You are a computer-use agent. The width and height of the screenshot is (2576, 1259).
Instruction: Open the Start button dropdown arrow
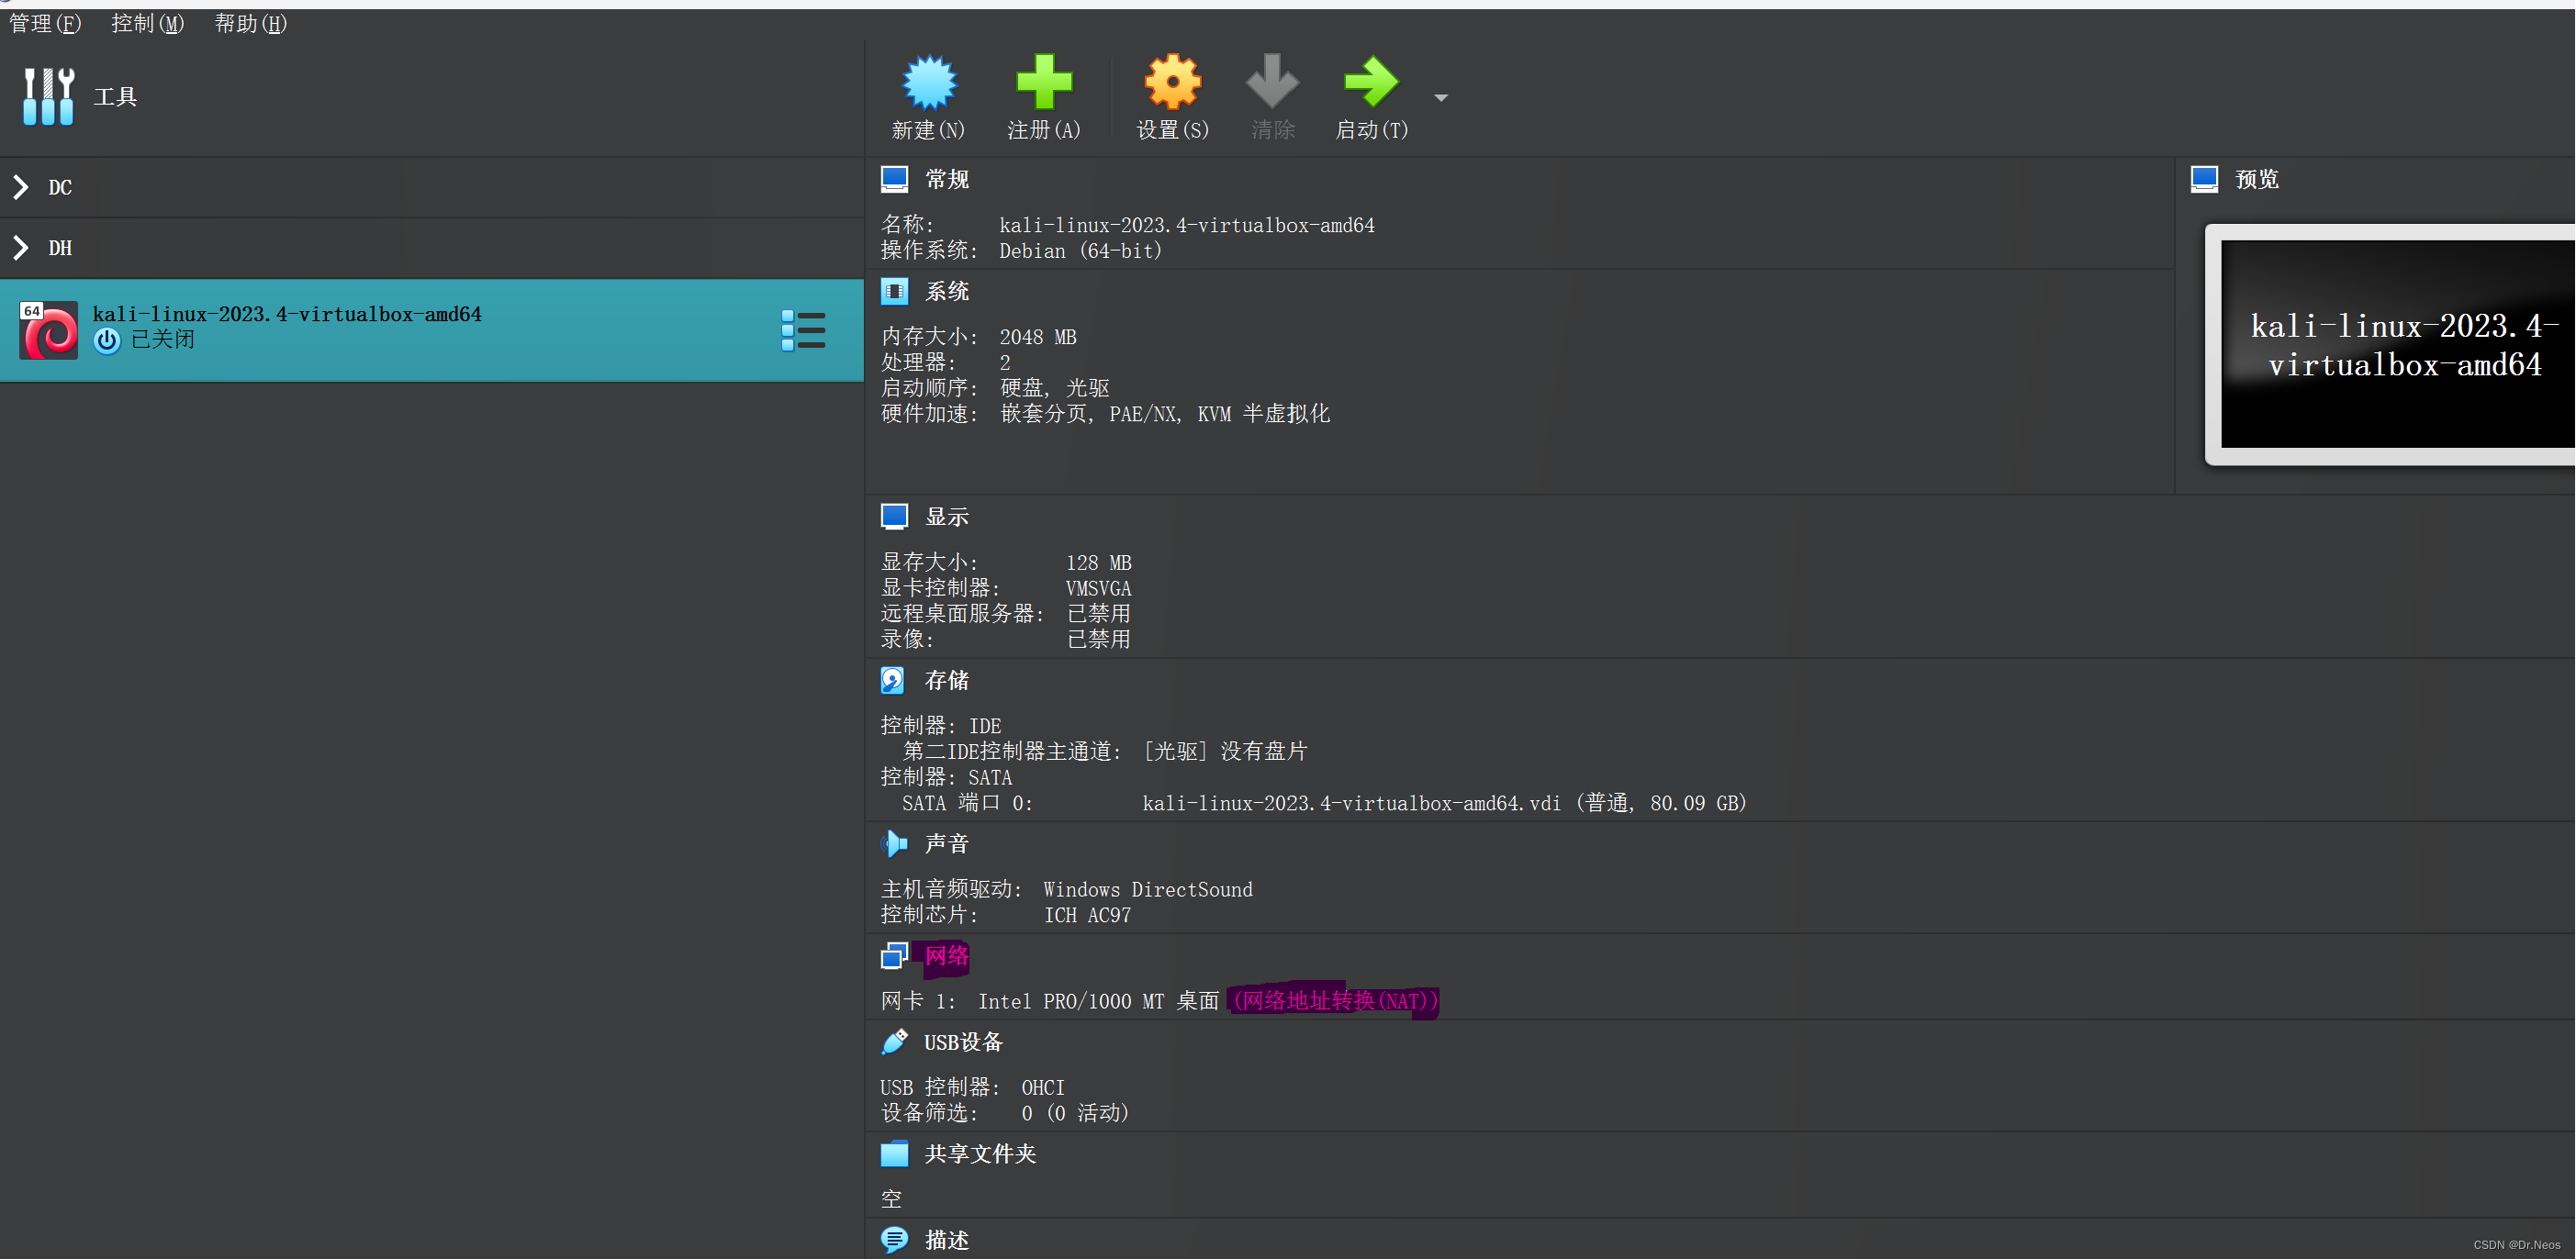(1441, 98)
